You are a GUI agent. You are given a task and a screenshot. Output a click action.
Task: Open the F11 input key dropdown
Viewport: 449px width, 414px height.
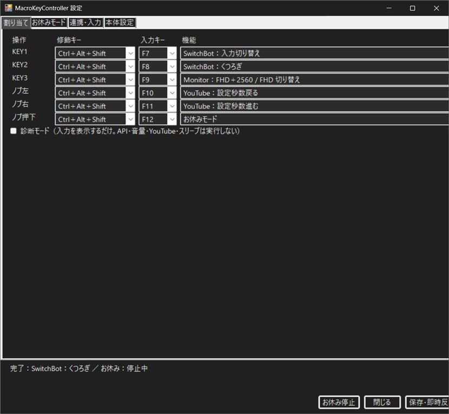[x=172, y=106]
